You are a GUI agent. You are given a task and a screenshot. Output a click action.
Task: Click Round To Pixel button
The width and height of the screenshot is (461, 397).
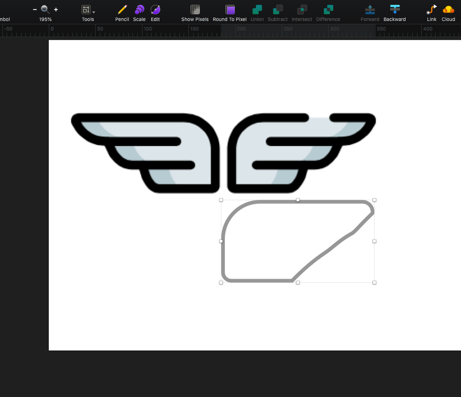[x=230, y=10]
